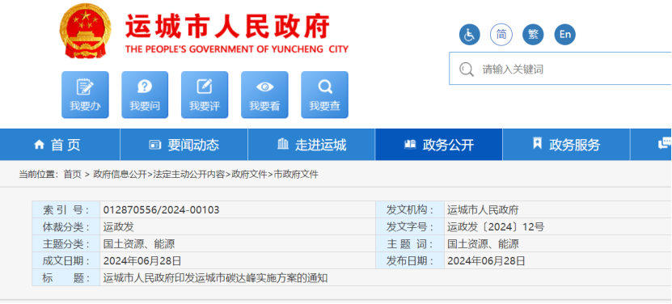Click the 索引号 label cell
The width and height of the screenshot is (672, 304).
point(66,209)
